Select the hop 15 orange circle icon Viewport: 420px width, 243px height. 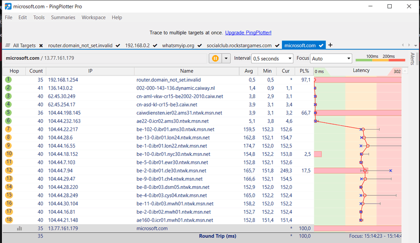click(9, 195)
